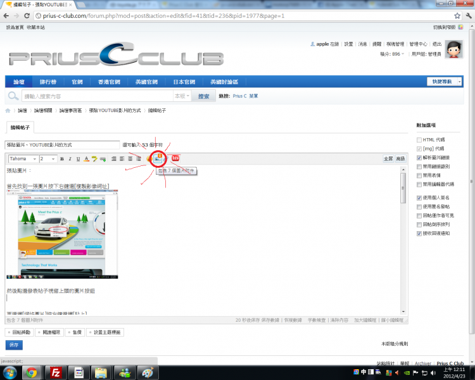
Task: Toggle bold formatting in the editor toolbar
Action: (x=62, y=159)
